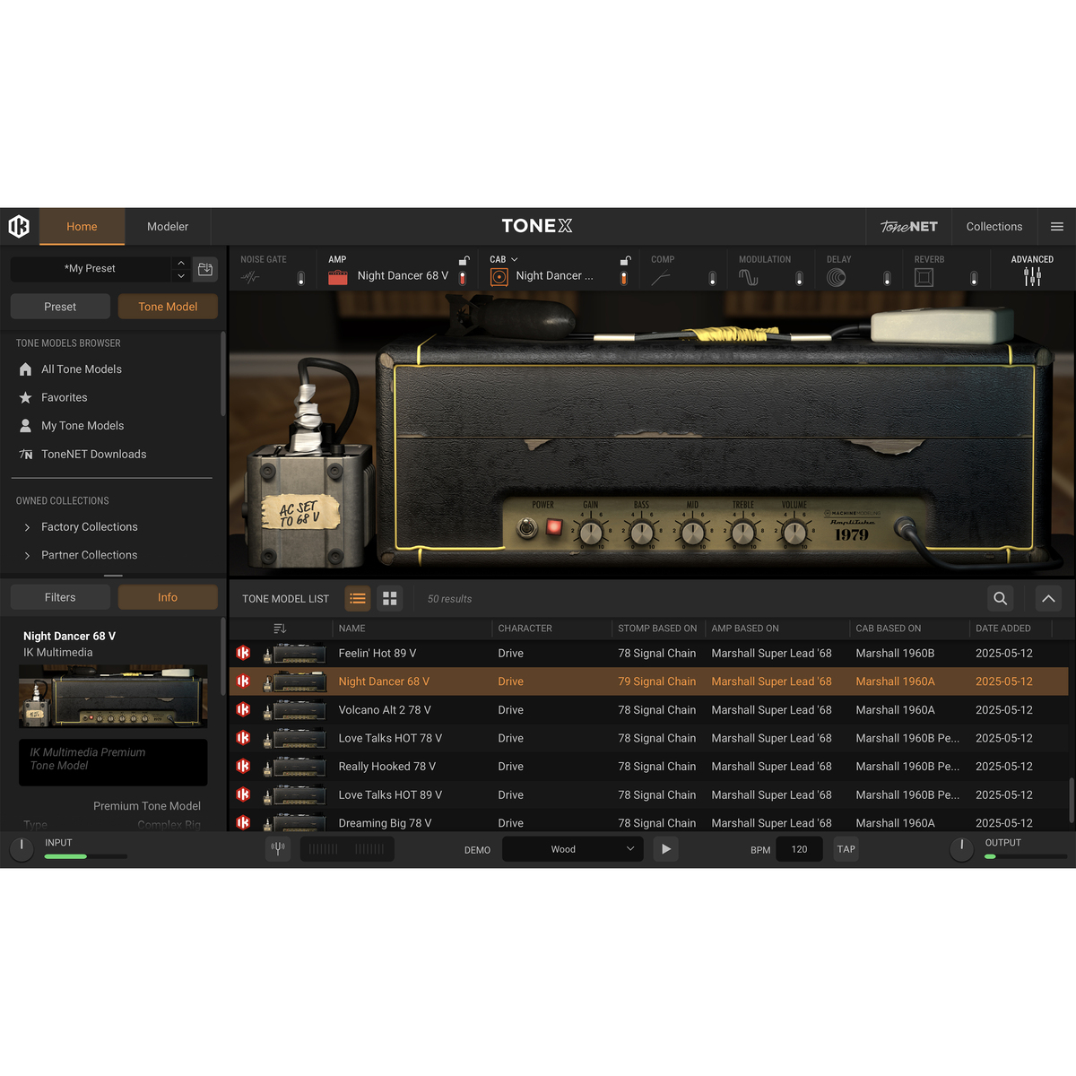Image resolution: width=1076 pixels, height=1076 pixels.
Task: Click IK badge on Feelin' Hot 89 V row
Action: (x=243, y=653)
